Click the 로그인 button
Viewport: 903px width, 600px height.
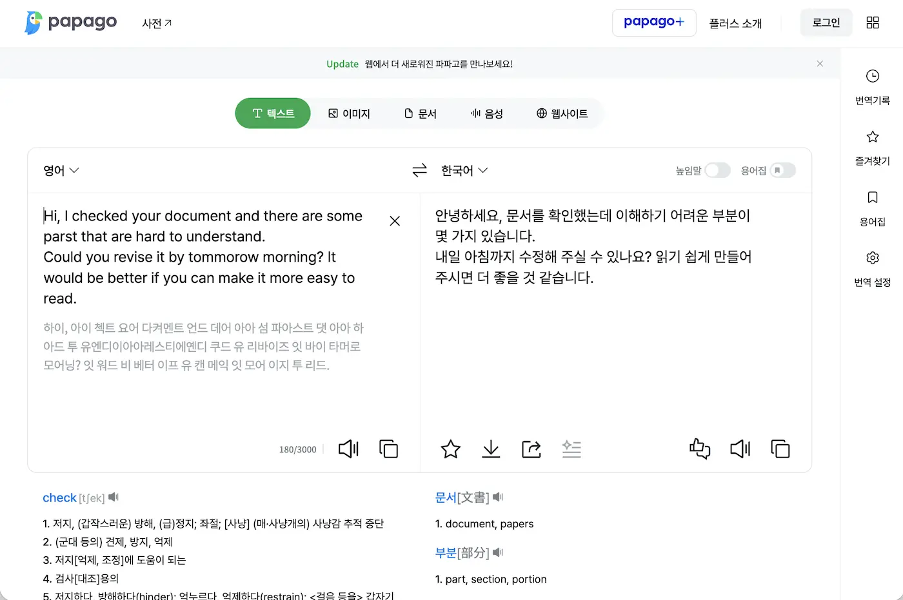point(826,23)
